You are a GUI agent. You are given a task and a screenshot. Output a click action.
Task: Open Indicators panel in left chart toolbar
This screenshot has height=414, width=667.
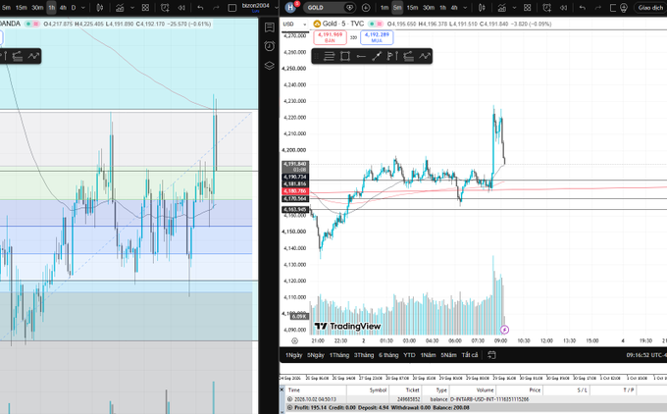(120, 8)
